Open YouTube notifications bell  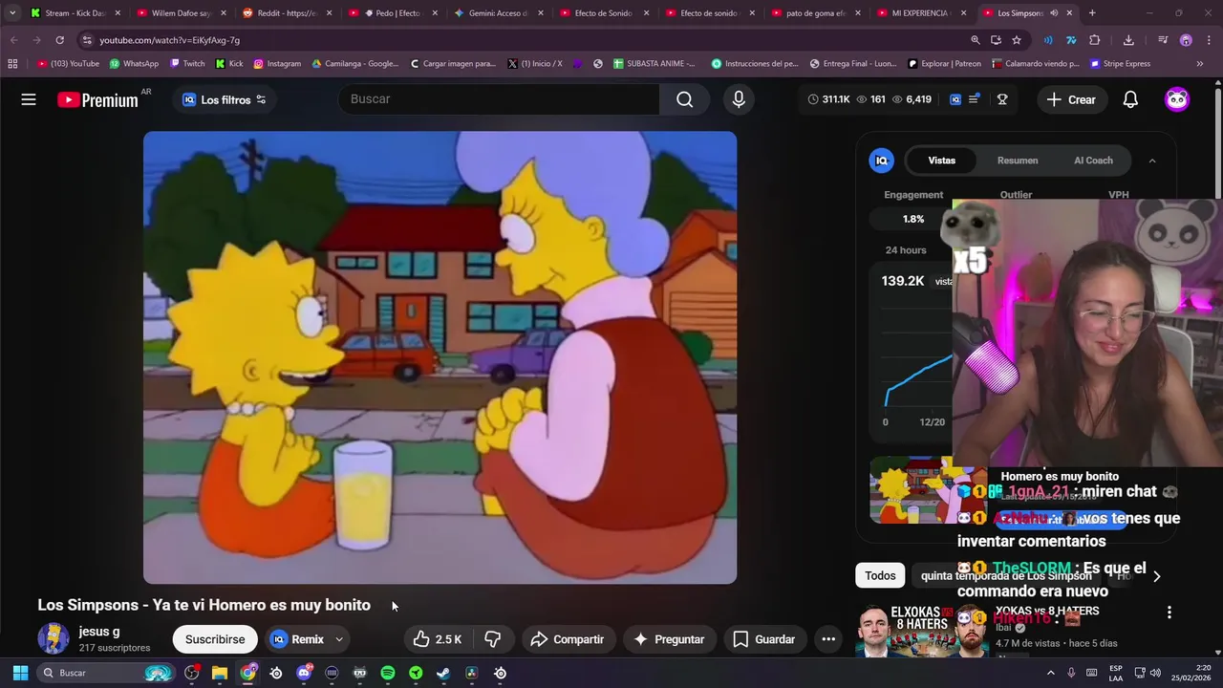(1130, 99)
